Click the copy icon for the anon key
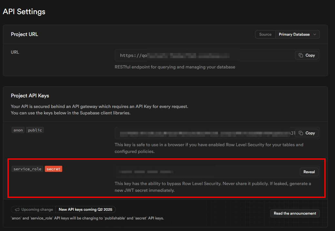The height and width of the screenshot is (231, 335). click(x=301, y=133)
